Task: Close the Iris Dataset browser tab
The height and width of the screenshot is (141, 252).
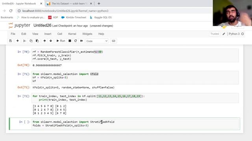Action: pyautogui.click(x=91, y=4)
